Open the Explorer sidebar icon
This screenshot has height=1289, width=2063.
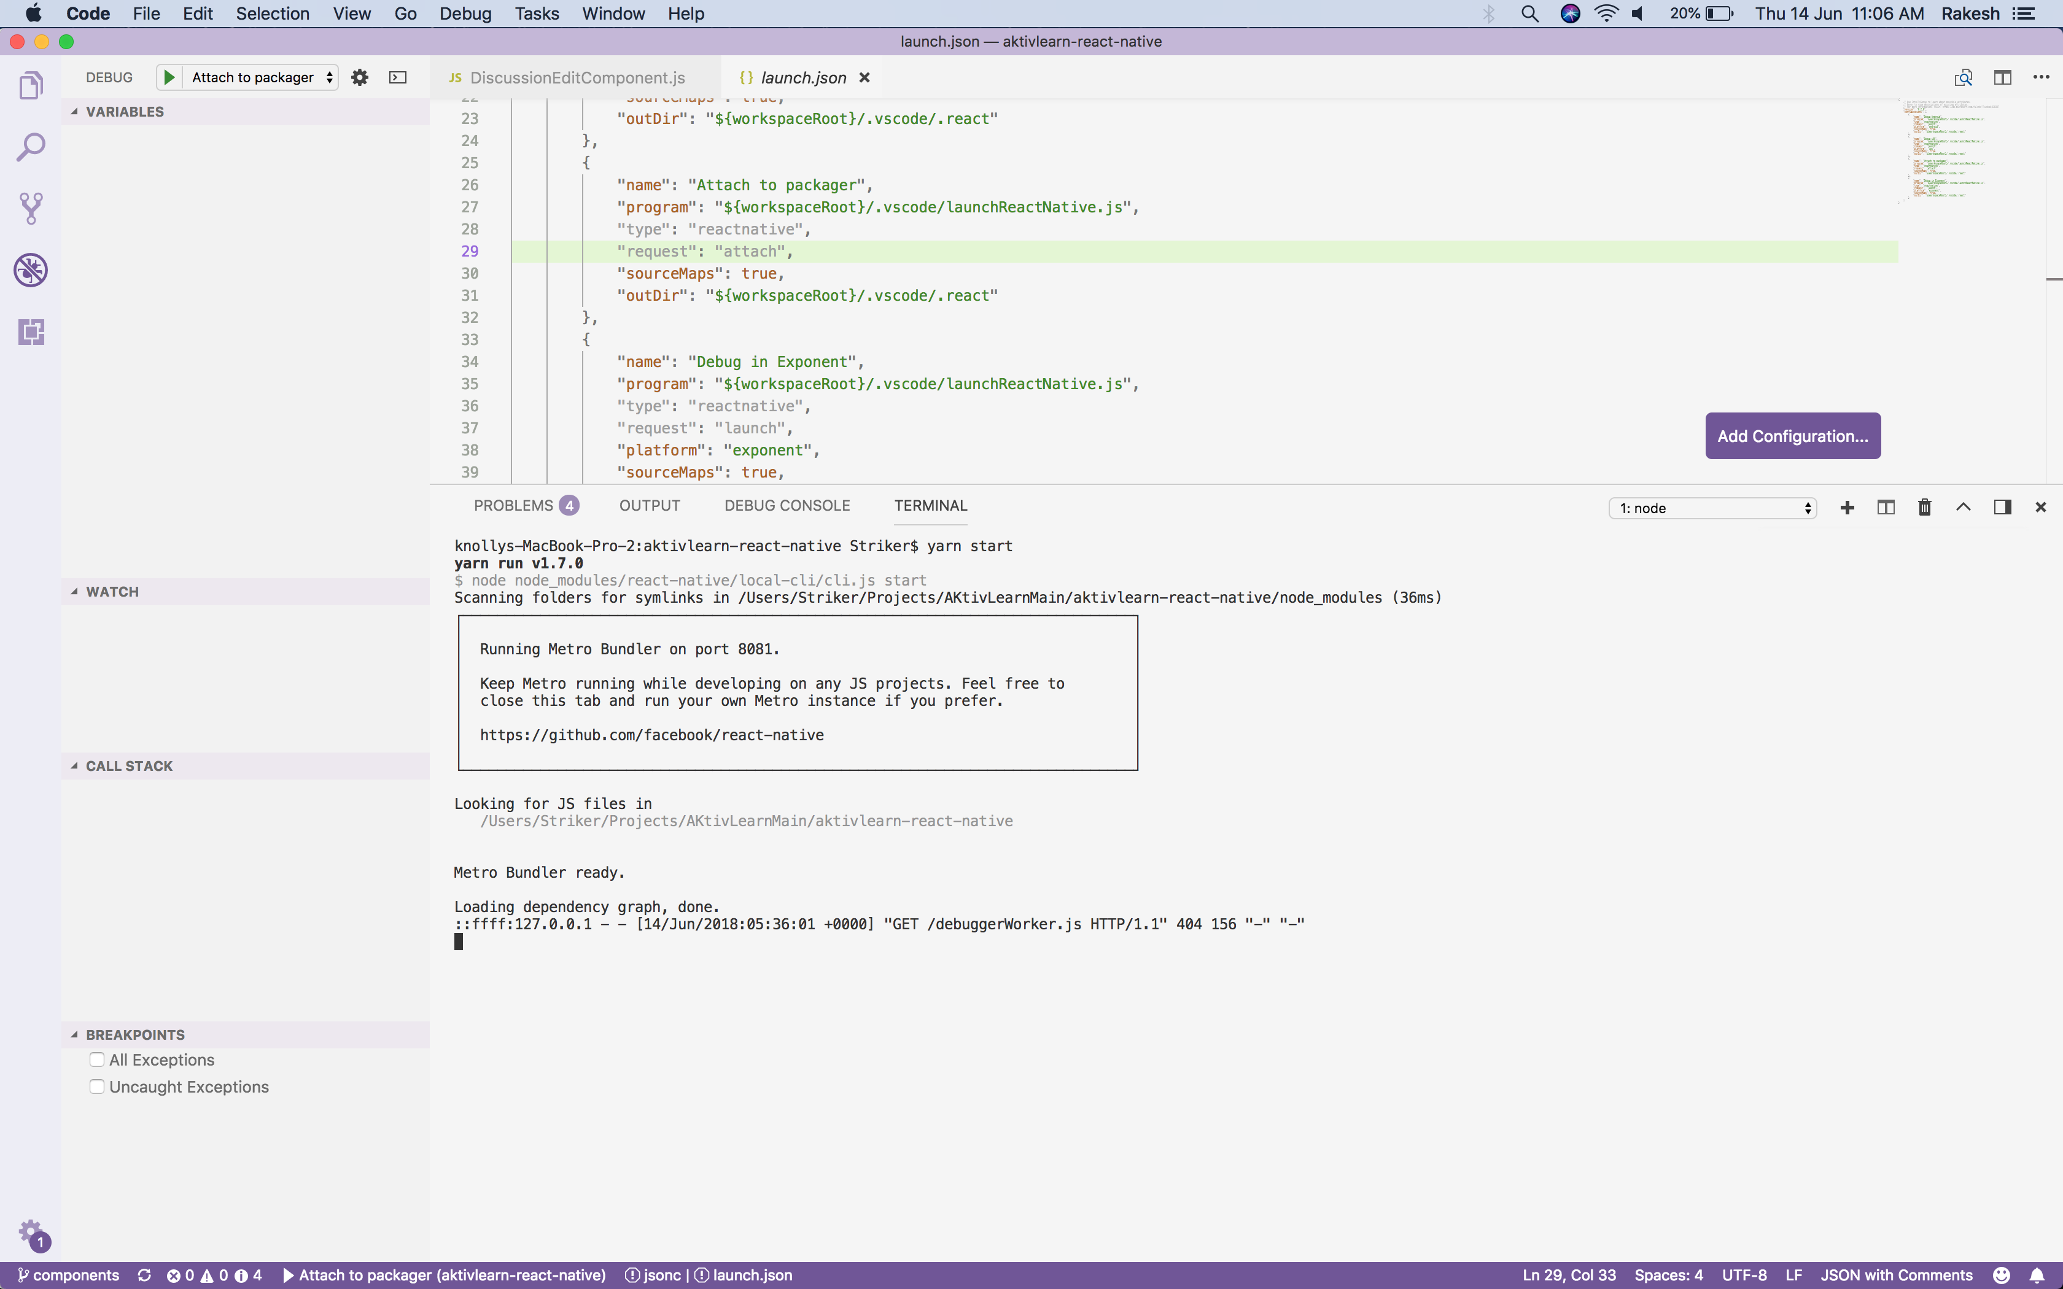(x=31, y=85)
